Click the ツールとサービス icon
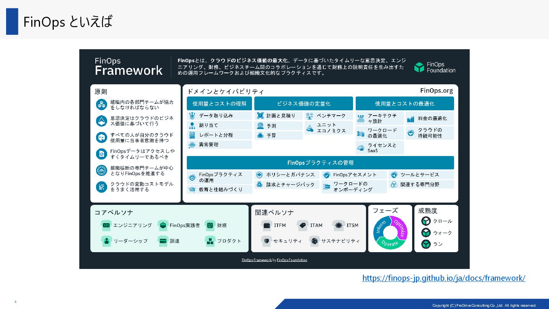Screen dimensions: 549x309 click(394, 175)
